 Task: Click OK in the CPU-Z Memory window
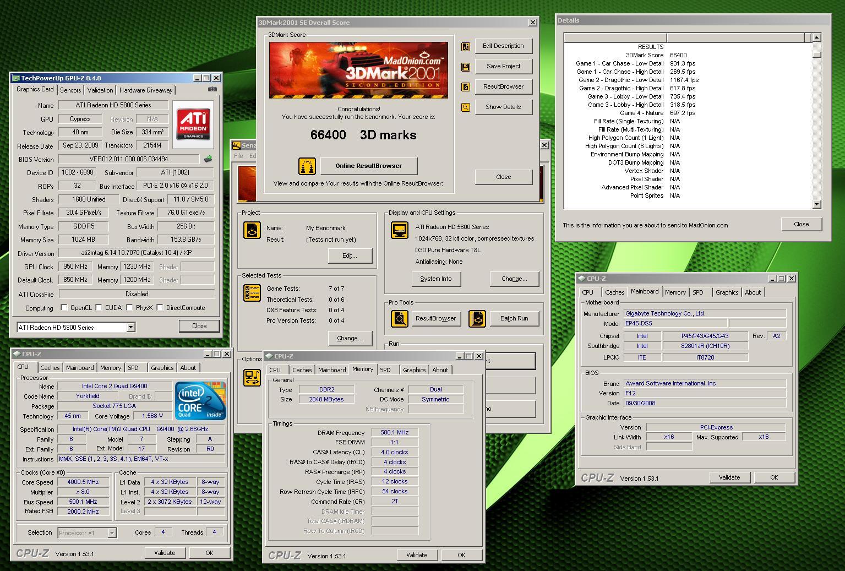461,555
